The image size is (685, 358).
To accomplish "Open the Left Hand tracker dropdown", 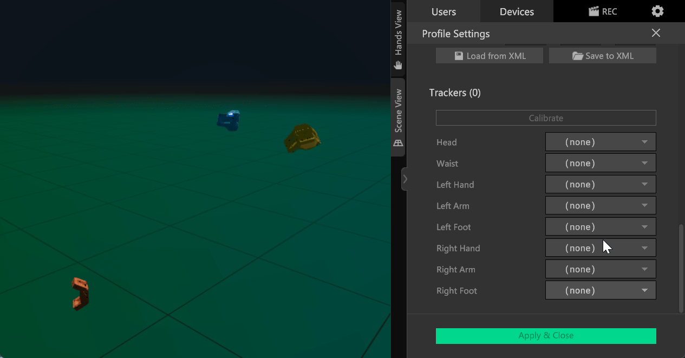I will click(x=601, y=184).
